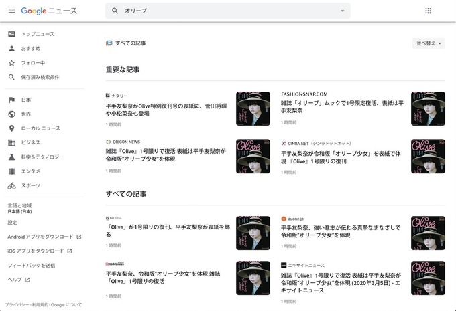The height and width of the screenshot is (311, 456).
Task: Click thumbnail of modelpress article
Action: coord(253,278)
